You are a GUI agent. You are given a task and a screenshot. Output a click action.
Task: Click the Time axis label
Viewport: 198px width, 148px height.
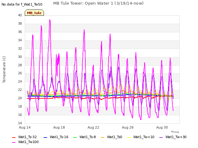tap(175, 132)
